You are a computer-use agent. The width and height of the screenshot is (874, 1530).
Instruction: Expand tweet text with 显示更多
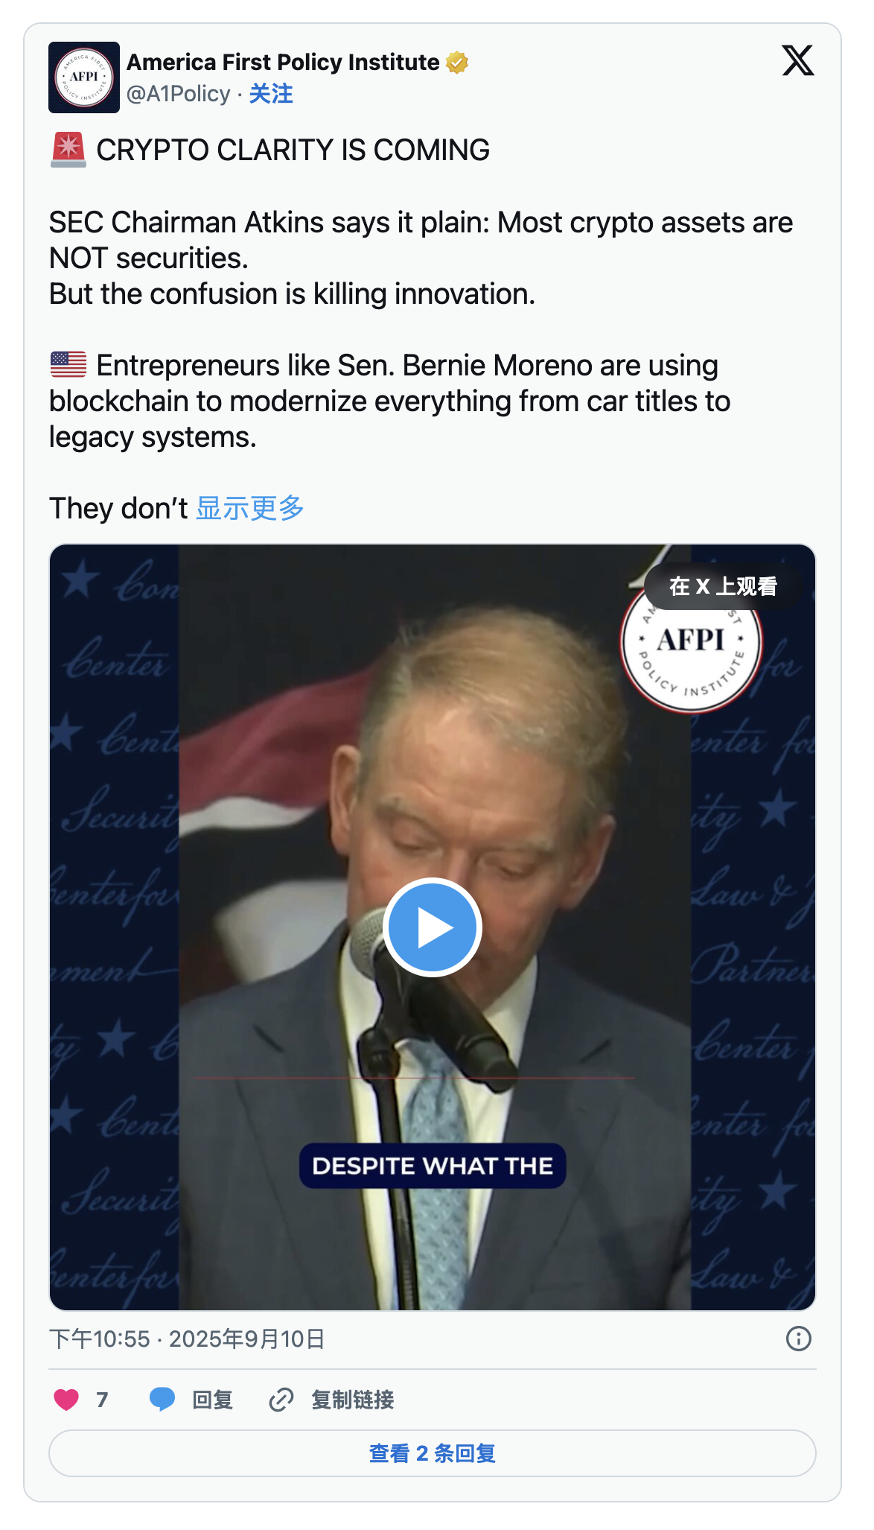click(250, 508)
